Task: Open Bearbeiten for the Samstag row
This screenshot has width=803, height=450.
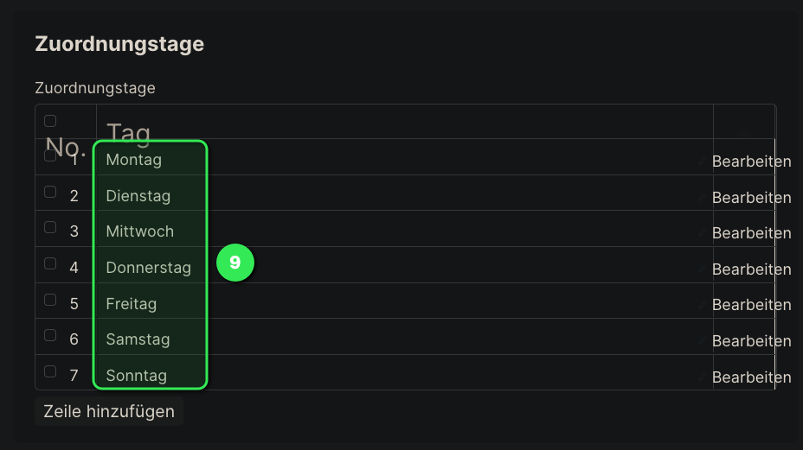Action: 751,340
